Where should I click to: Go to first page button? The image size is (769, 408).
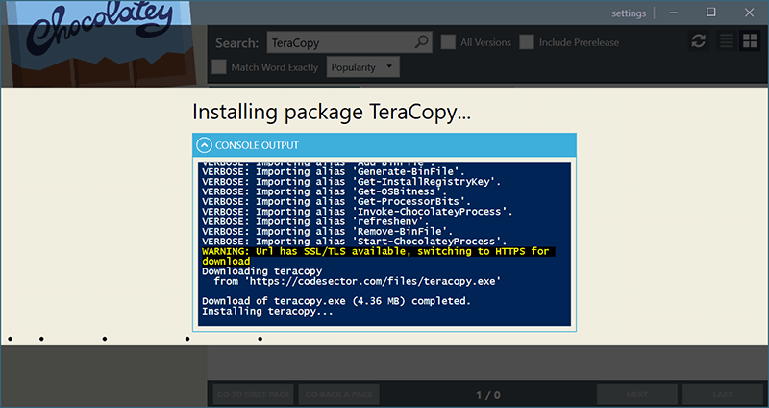[254, 395]
